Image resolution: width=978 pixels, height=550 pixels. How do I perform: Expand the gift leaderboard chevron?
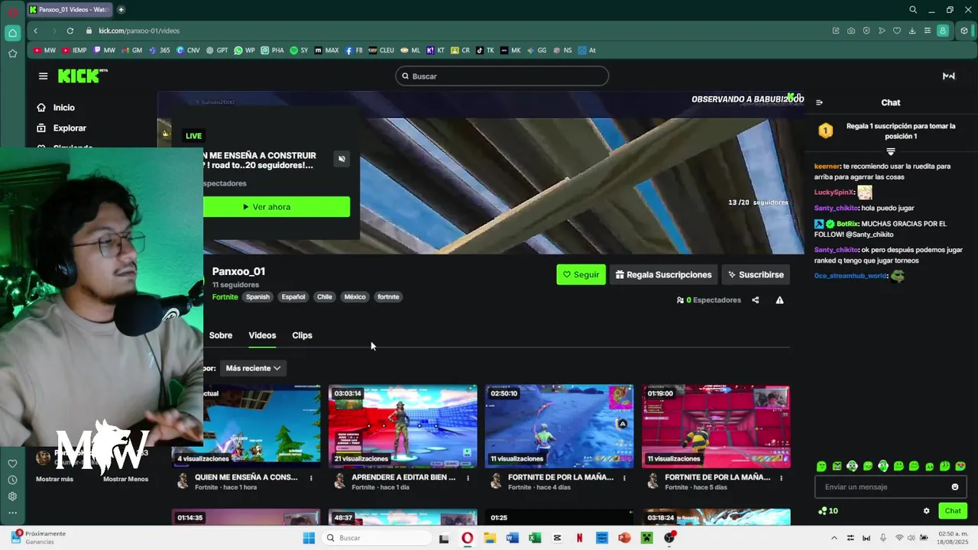point(890,152)
